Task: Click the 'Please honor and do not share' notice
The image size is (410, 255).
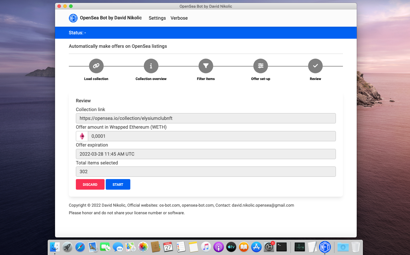Action: pyautogui.click(x=127, y=213)
